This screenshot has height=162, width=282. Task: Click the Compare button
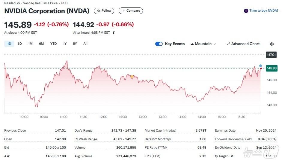pos(131,11)
